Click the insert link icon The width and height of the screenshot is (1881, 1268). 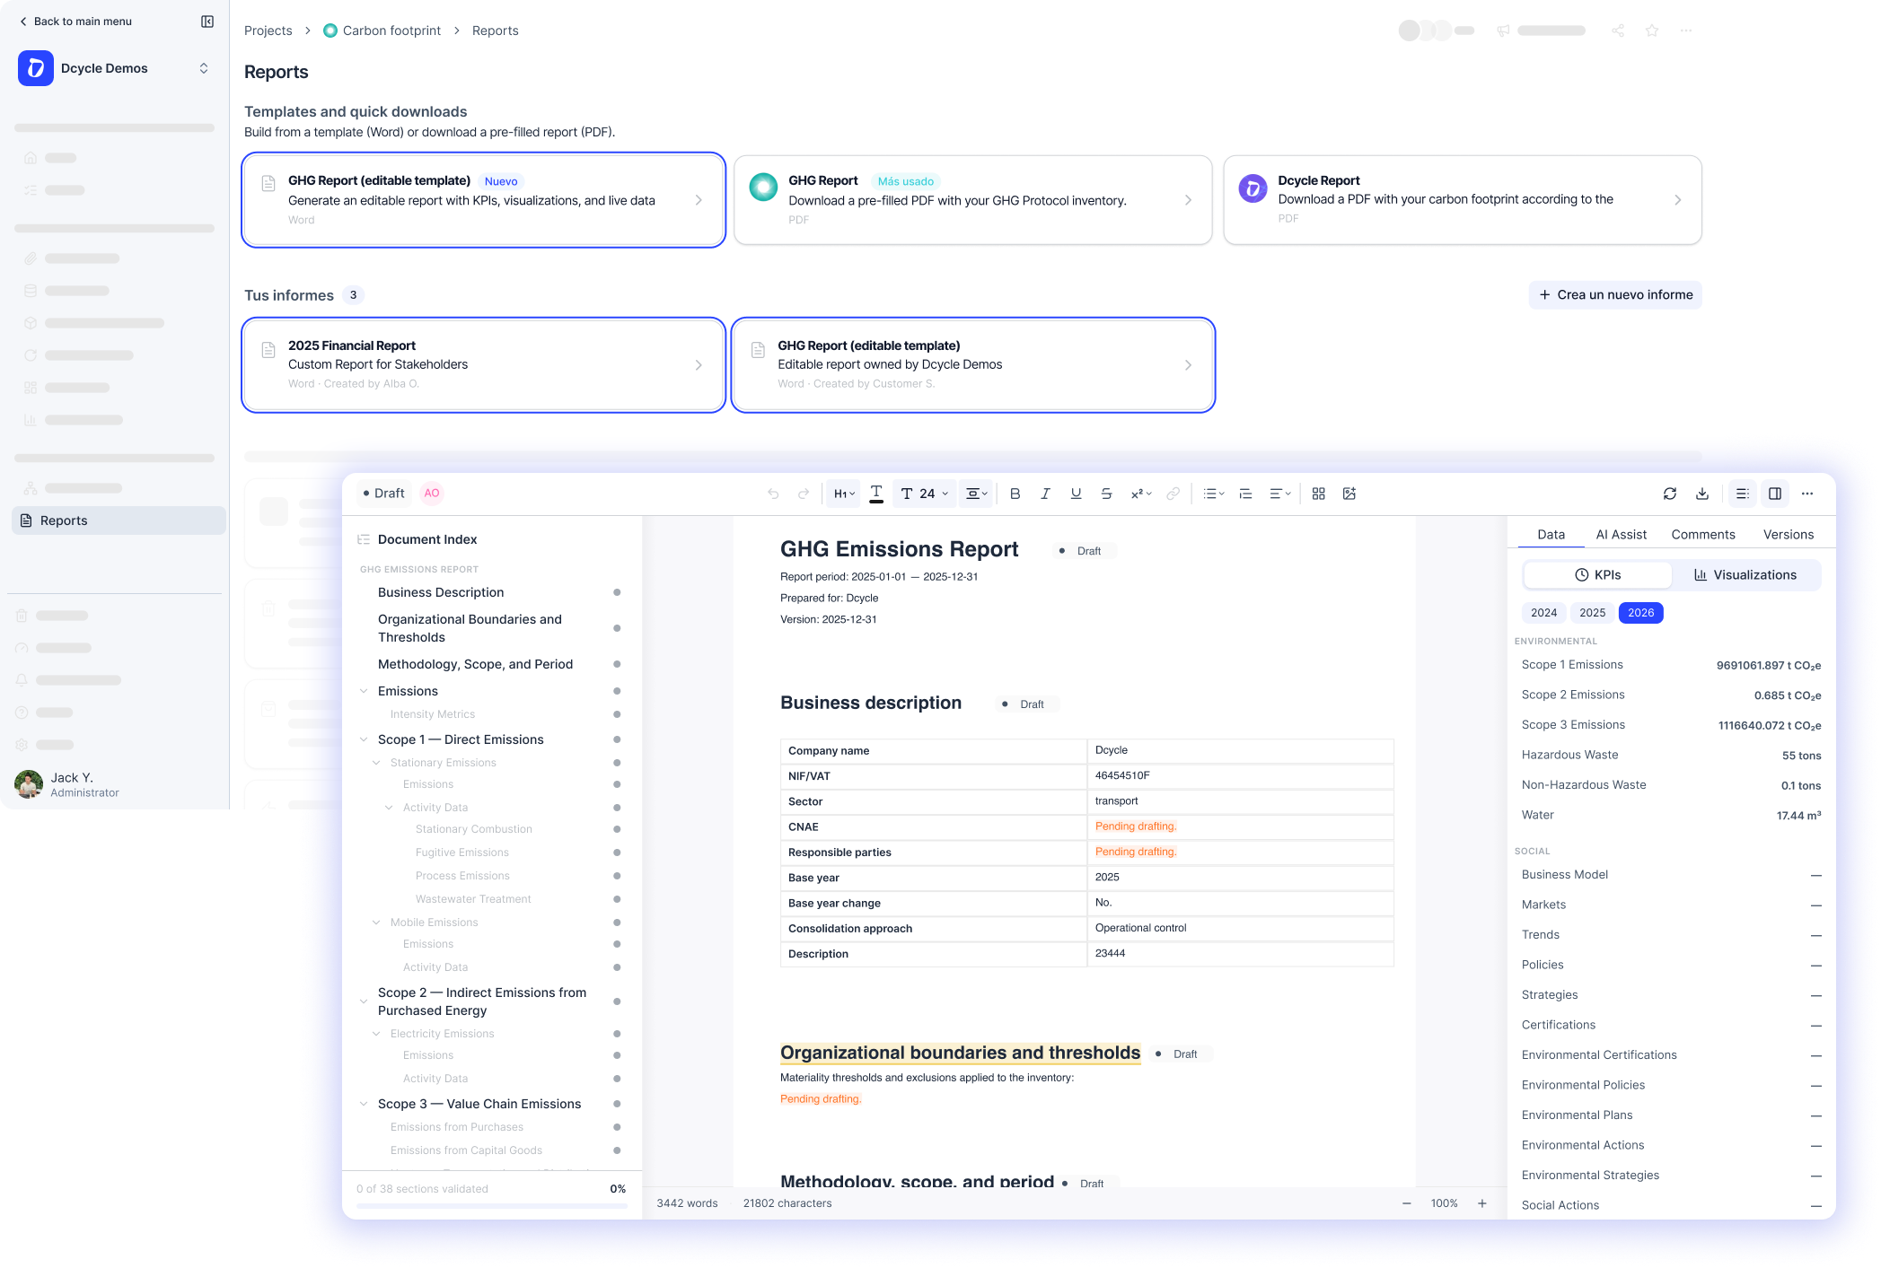(x=1173, y=494)
